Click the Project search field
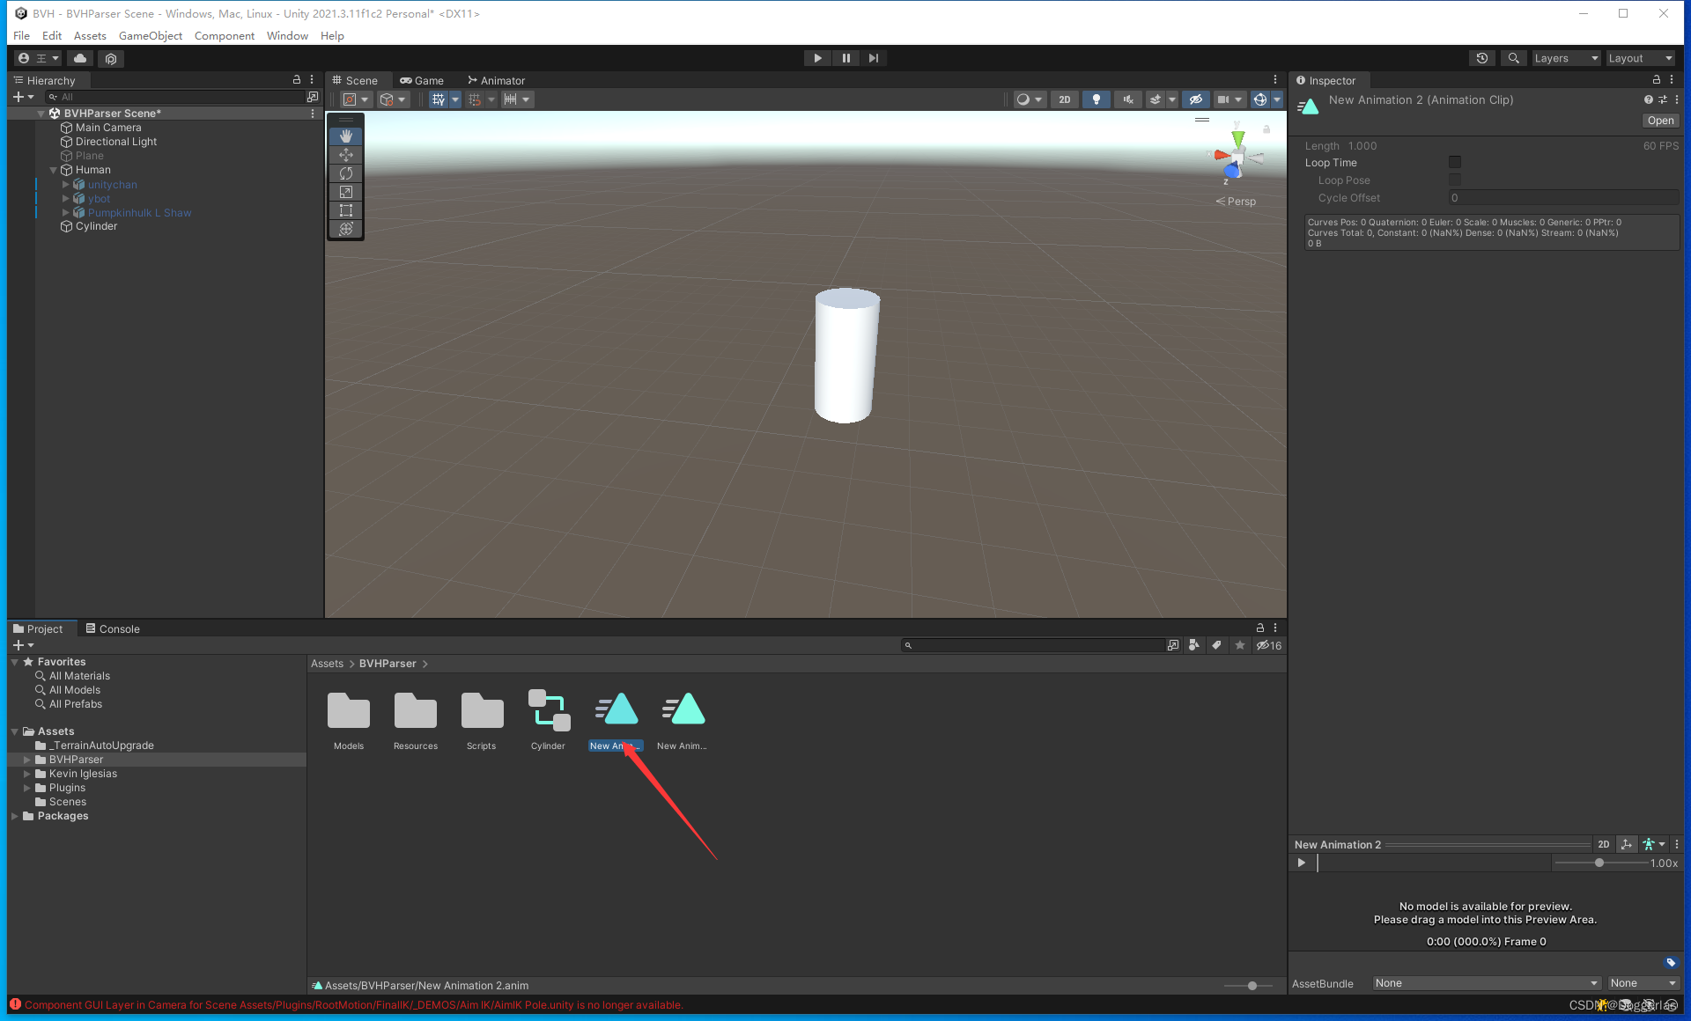 (1035, 645)
